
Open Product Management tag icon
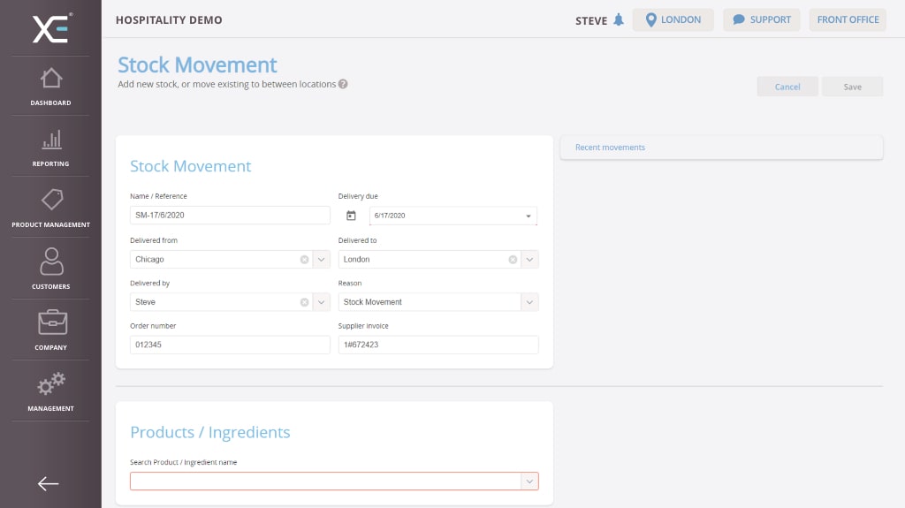[x=51, y=200]
